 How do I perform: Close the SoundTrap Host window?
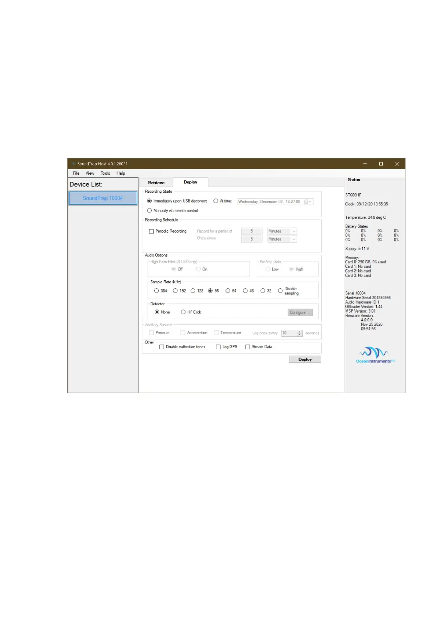[x=397, y=164]
